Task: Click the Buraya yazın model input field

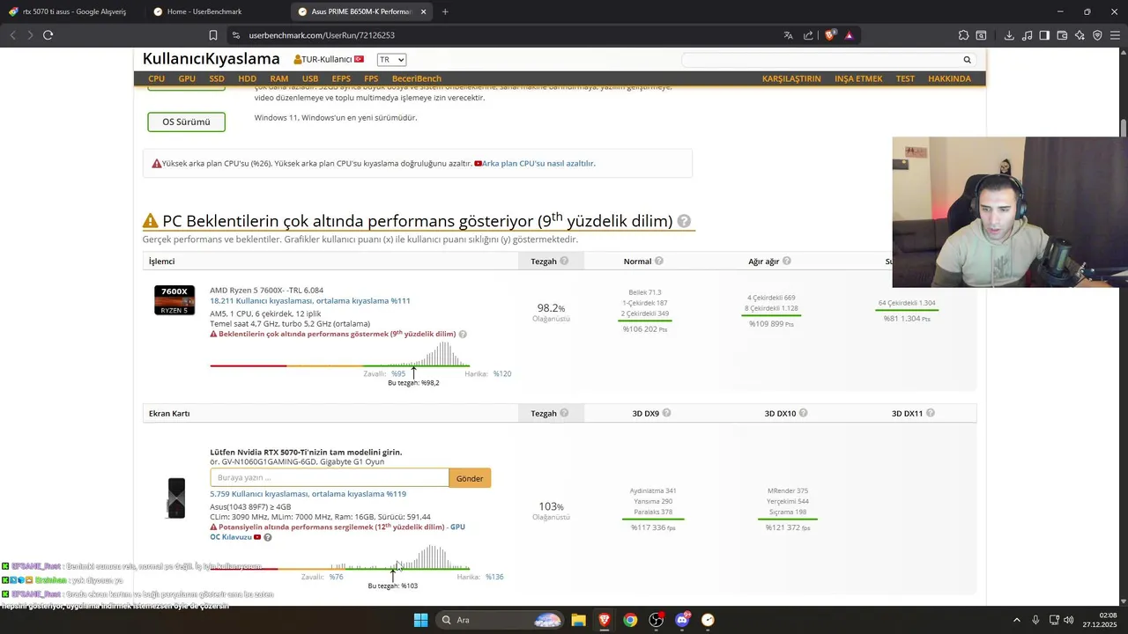Action: coord(330,478)
